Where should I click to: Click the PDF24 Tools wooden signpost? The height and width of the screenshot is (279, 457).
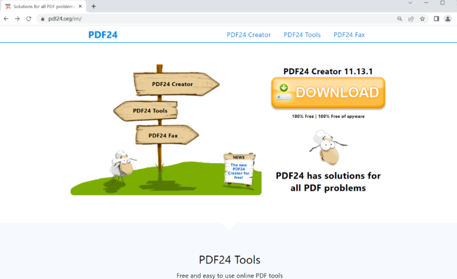click(146, 111)
